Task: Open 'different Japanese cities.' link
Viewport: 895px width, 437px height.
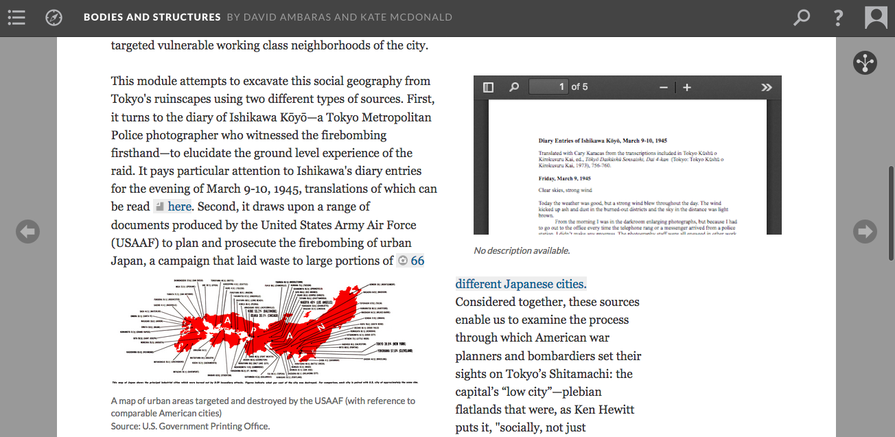Action: pos(521,284)
